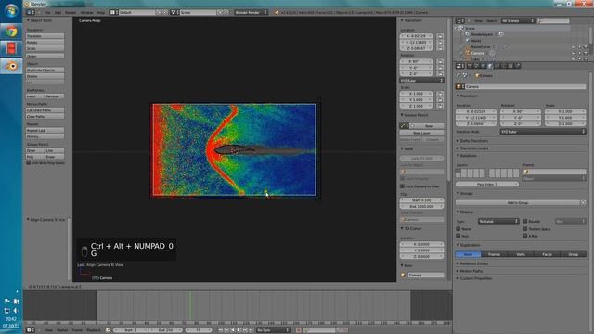The height and width of the screenshot is (334, 594).
Task: Open the All Scenes outliner dropdown
Action: click(518, 20)
